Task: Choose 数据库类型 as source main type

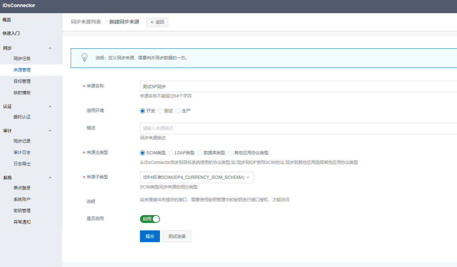Action: click(200, 153)
